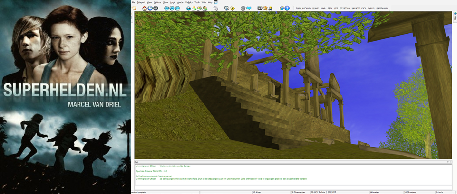Viewport: 457px width, 194px height.
Task: Trigger the SHRUG avatar gesture
Action: coord(371,9)
